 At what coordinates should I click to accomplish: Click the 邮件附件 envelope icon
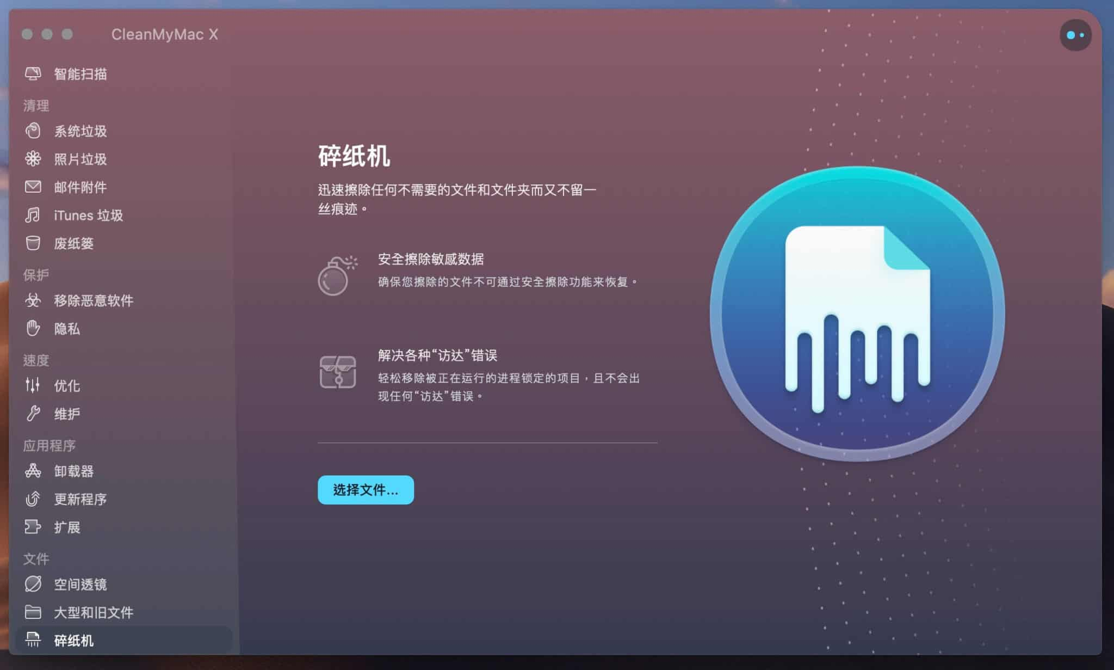click(x=33, y=187)
